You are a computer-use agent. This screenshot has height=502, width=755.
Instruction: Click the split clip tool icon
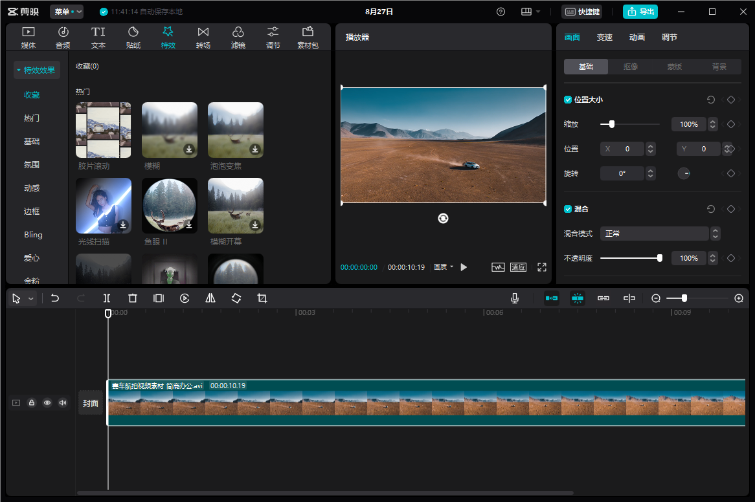click(x=107, y=298)
